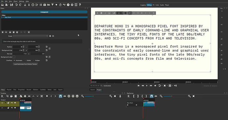Switch to Color layout
The image size is (228, 120).
point(157,5)
